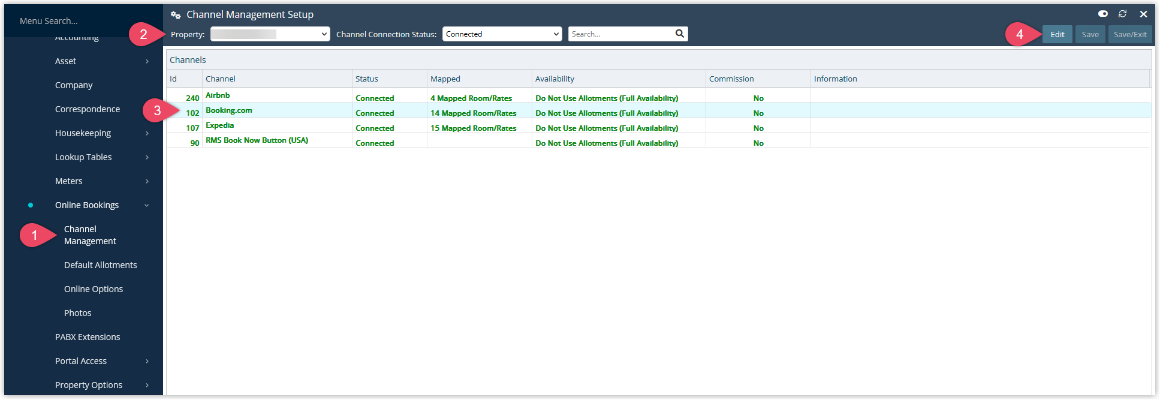This screenshot has width=1160, height=400.
Task: Sort by the Channel column header
Action: 277,79
